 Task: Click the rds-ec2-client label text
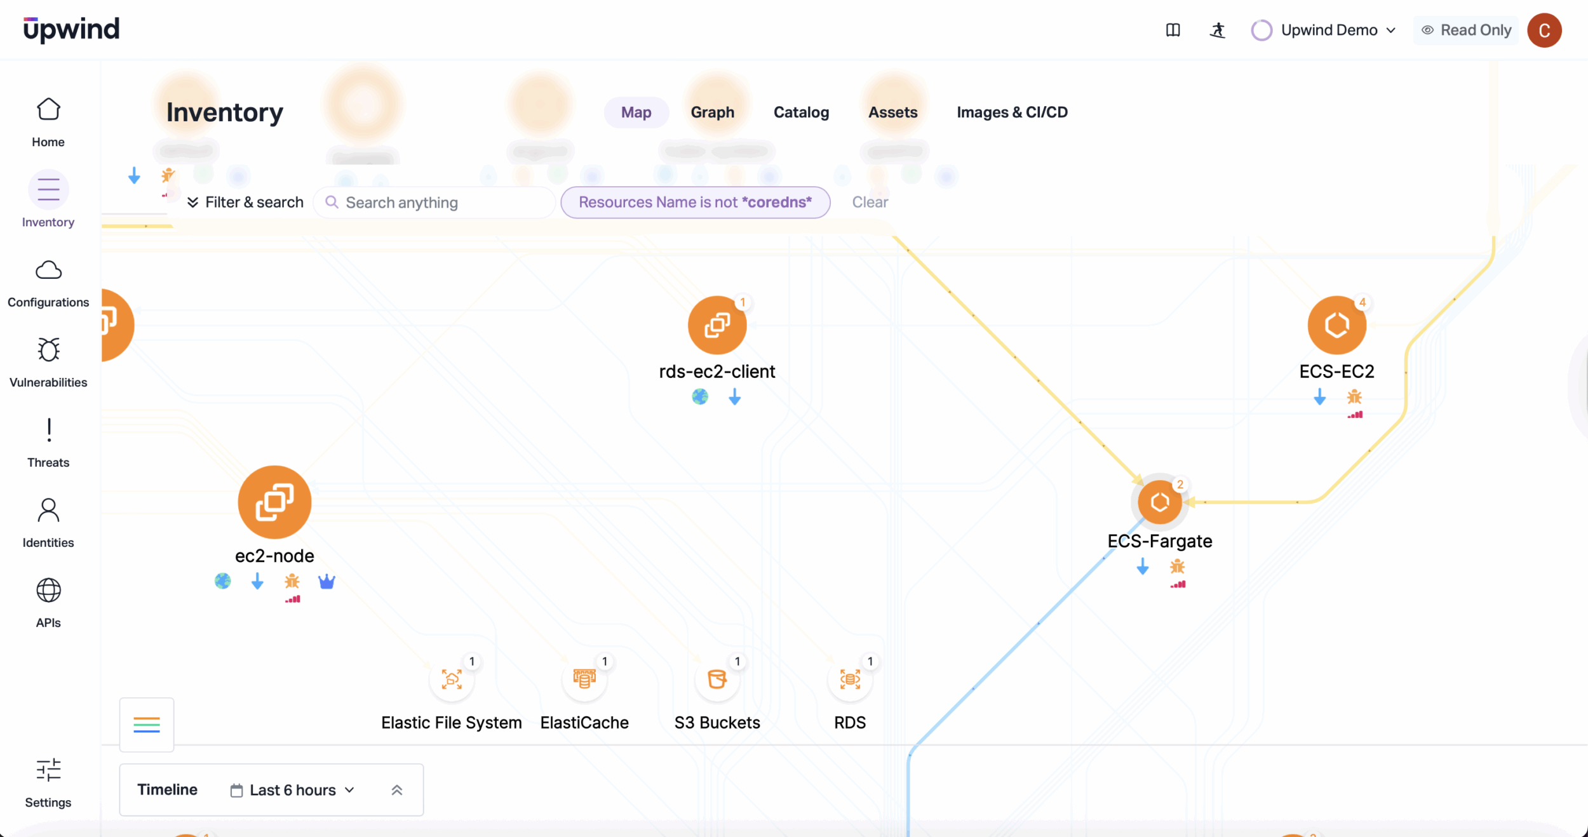click(717, 371)
